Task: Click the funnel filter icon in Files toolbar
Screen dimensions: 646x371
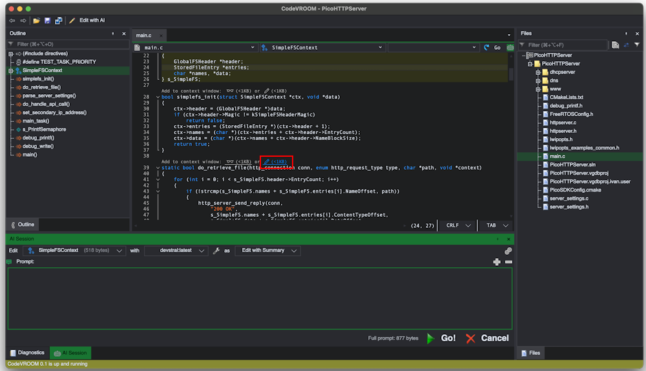Action: click(x=637, y=45)
